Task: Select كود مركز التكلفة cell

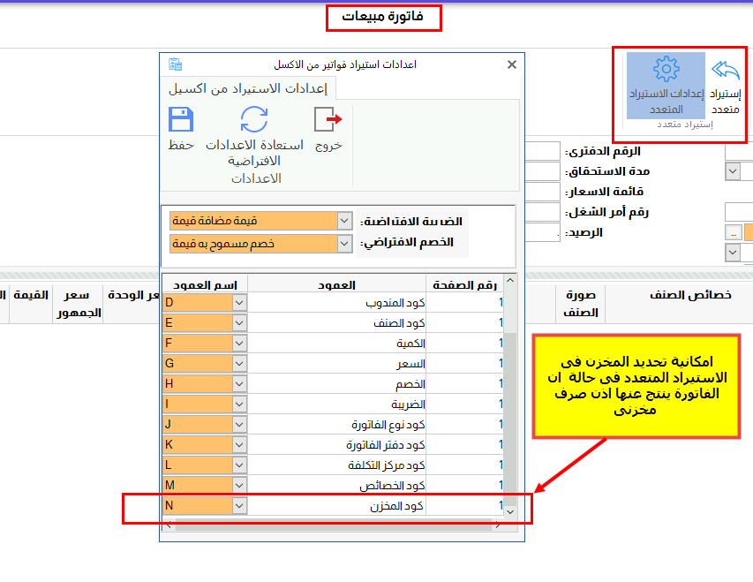Action: tap(336, 465)
